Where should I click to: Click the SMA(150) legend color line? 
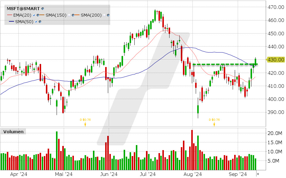pyautogui.click(x=42, y=15)
